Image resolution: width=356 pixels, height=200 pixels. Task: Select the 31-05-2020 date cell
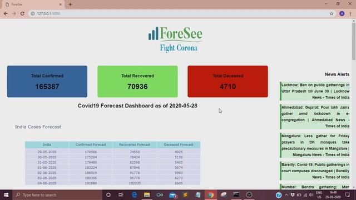pyautogui.click(x=47, y=162)
